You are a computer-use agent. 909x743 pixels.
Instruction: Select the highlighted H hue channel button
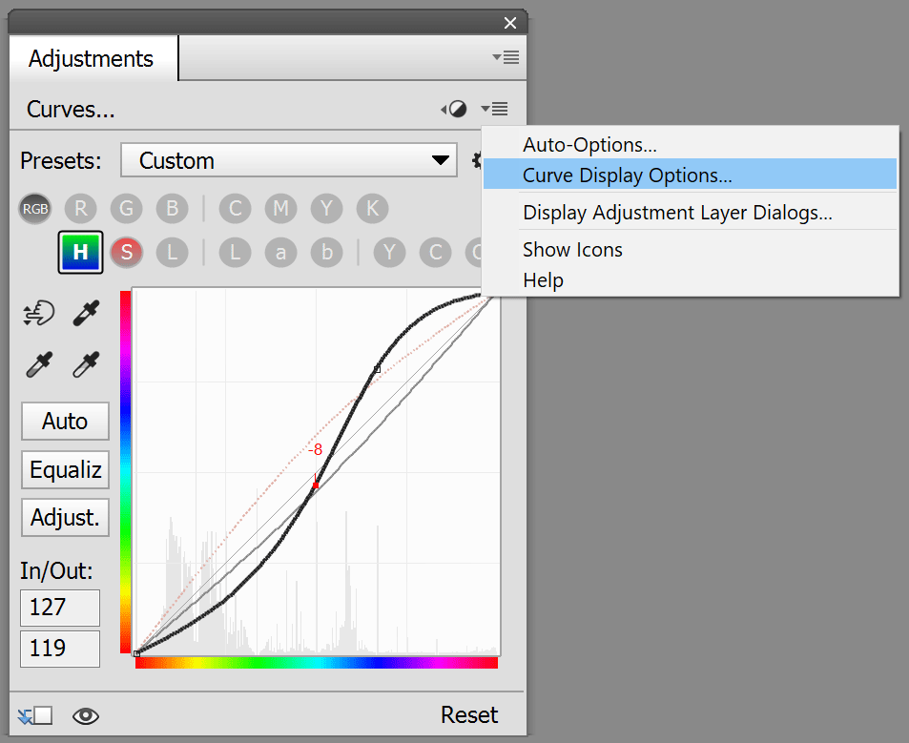click(81, 252)
